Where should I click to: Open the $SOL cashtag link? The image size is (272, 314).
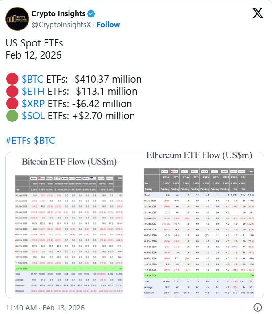pyautogui.click(x=32, y=116)
